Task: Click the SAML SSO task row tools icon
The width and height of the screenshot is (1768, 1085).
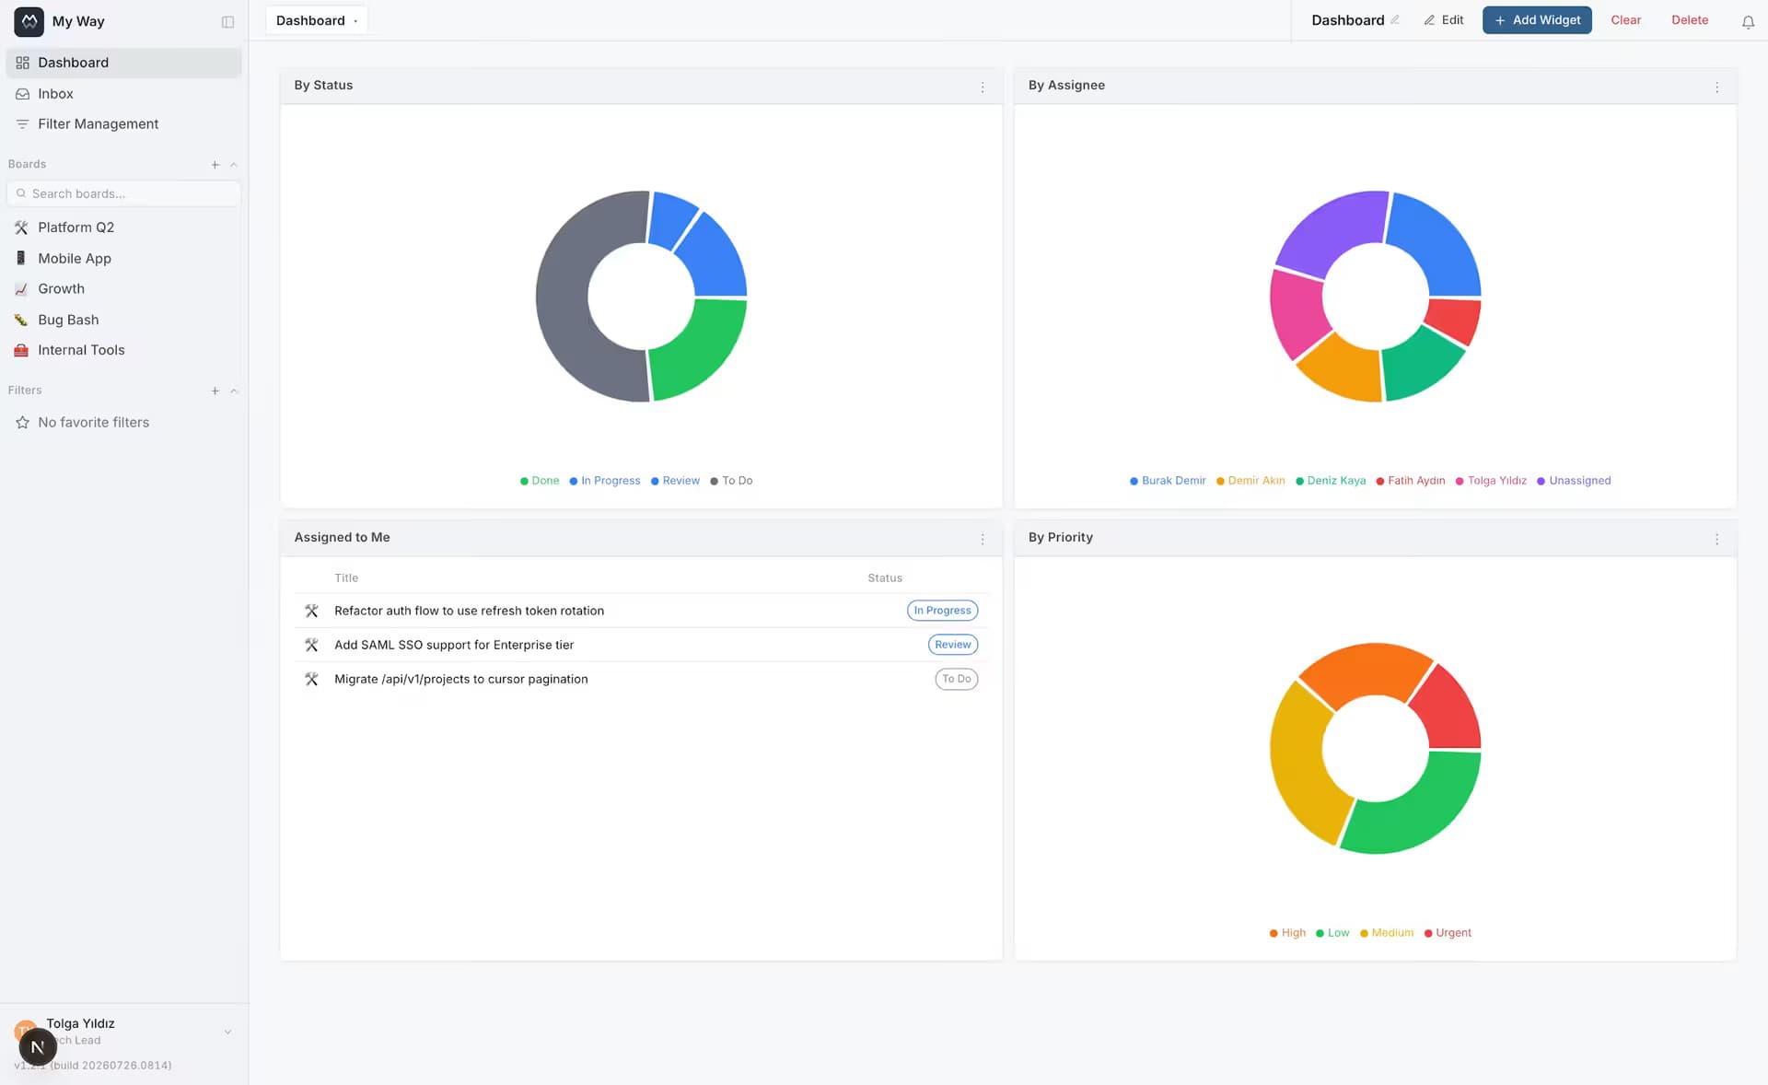Action: pos(311,645)
